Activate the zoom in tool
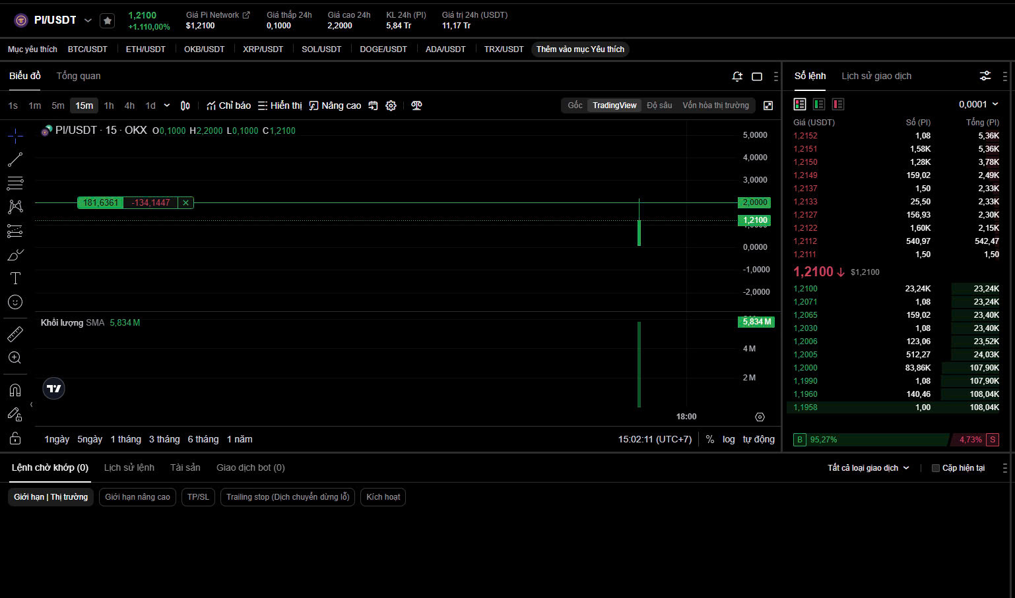This screenshot has width=1015, height=598. (x=15, y=358)
